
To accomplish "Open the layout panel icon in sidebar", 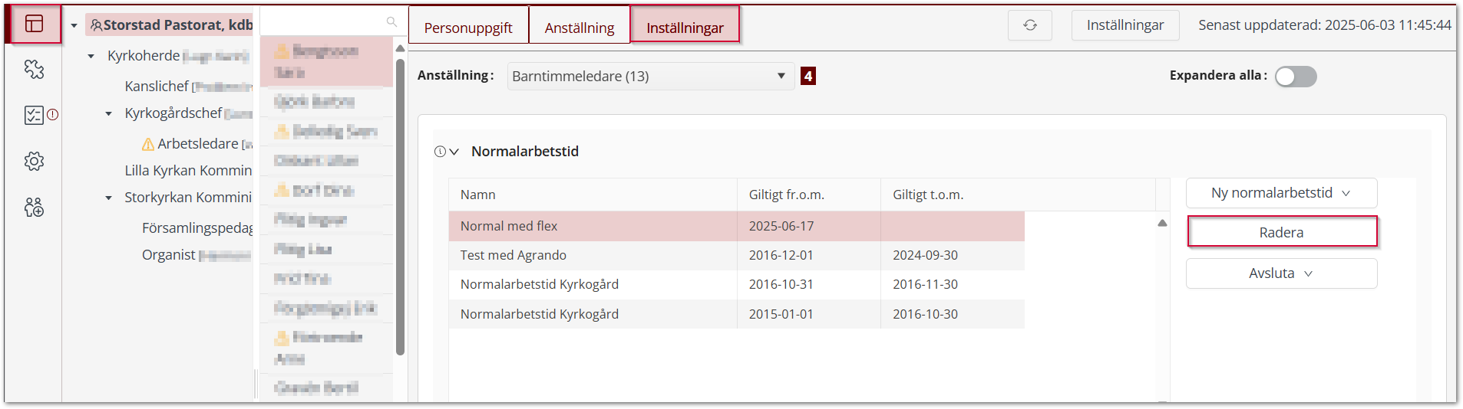I will tap(34, 24).
